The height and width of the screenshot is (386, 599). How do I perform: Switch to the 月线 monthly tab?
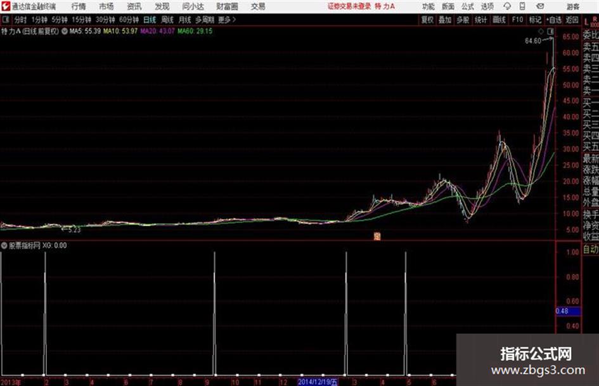point(185,20)
